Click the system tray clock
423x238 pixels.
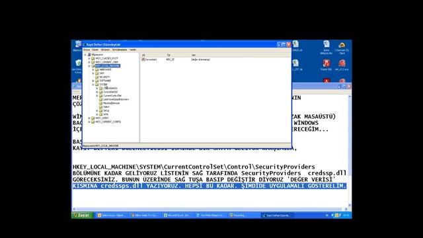346,216
